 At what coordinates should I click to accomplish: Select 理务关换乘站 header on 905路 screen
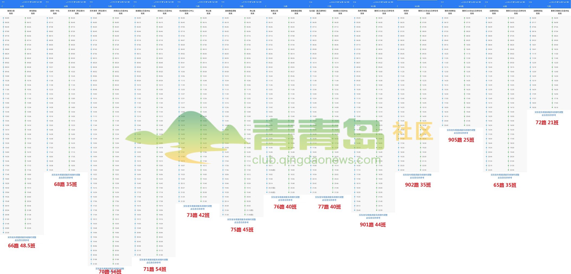450,12
